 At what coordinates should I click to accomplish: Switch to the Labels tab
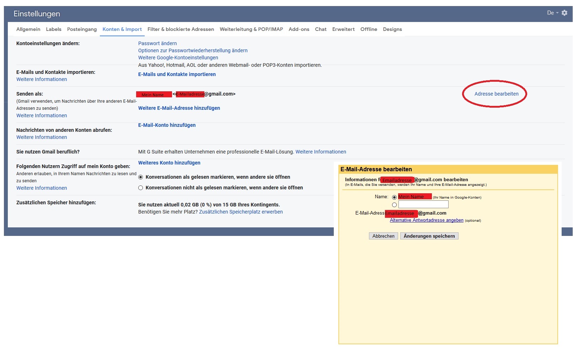[x=53, y=29]
